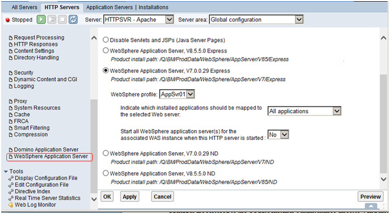390x214 pixels.
Task: Click the red Stopped status indicator
Action: [x=8, y=20]
